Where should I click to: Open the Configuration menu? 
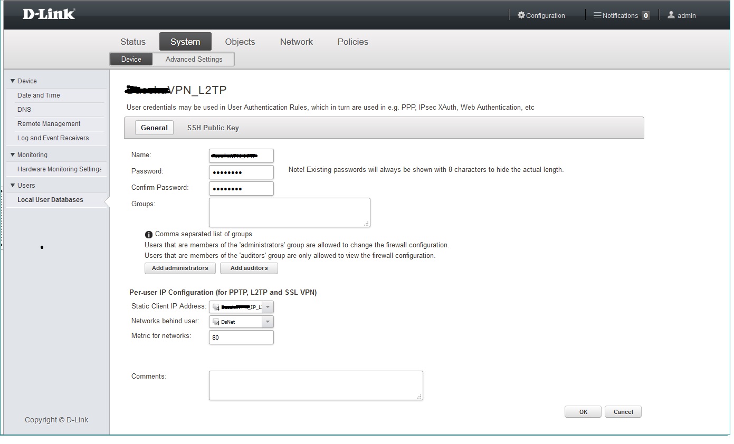541,15
